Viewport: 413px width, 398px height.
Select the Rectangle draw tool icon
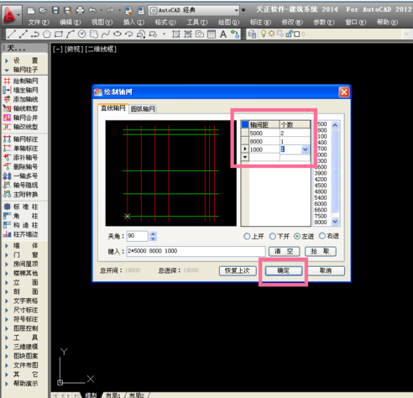click(59, 34)
